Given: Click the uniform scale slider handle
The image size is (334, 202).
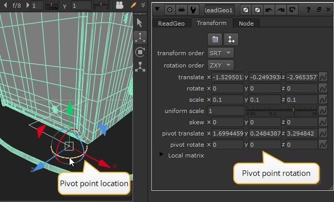Looking at the screenshot, I should tap(293, 109).
